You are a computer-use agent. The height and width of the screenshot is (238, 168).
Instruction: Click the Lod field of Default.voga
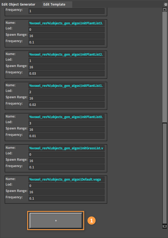(x=66, y=186)
